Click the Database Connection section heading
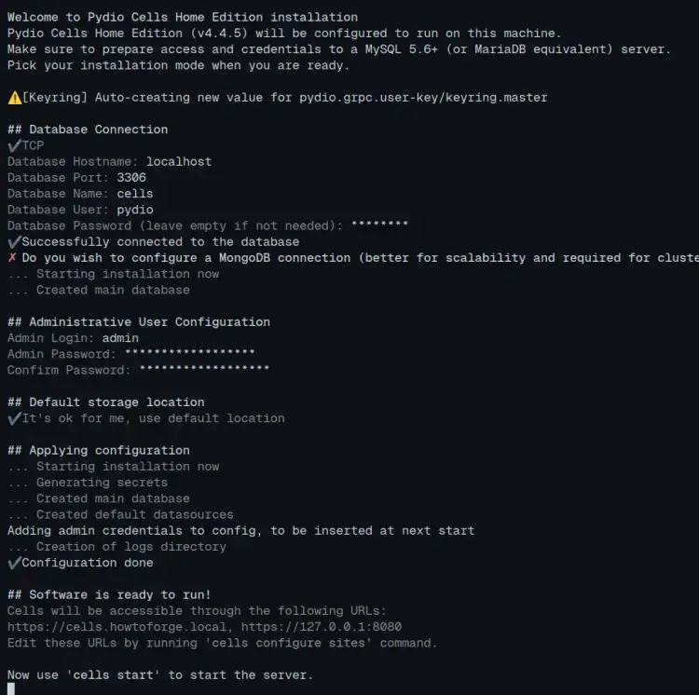699x695 pixels. (x=88, y=129)
